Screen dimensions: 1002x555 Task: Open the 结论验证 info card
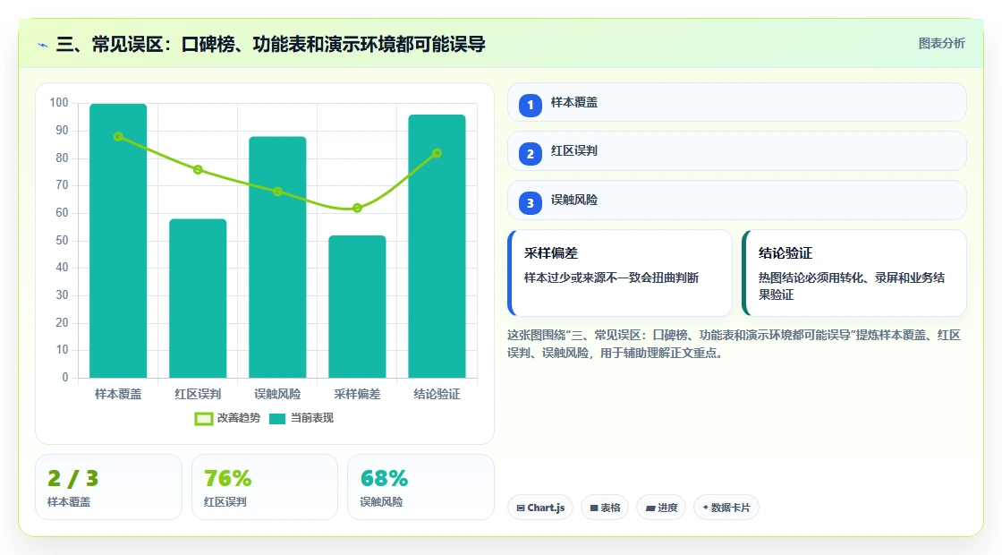[854, 273]
